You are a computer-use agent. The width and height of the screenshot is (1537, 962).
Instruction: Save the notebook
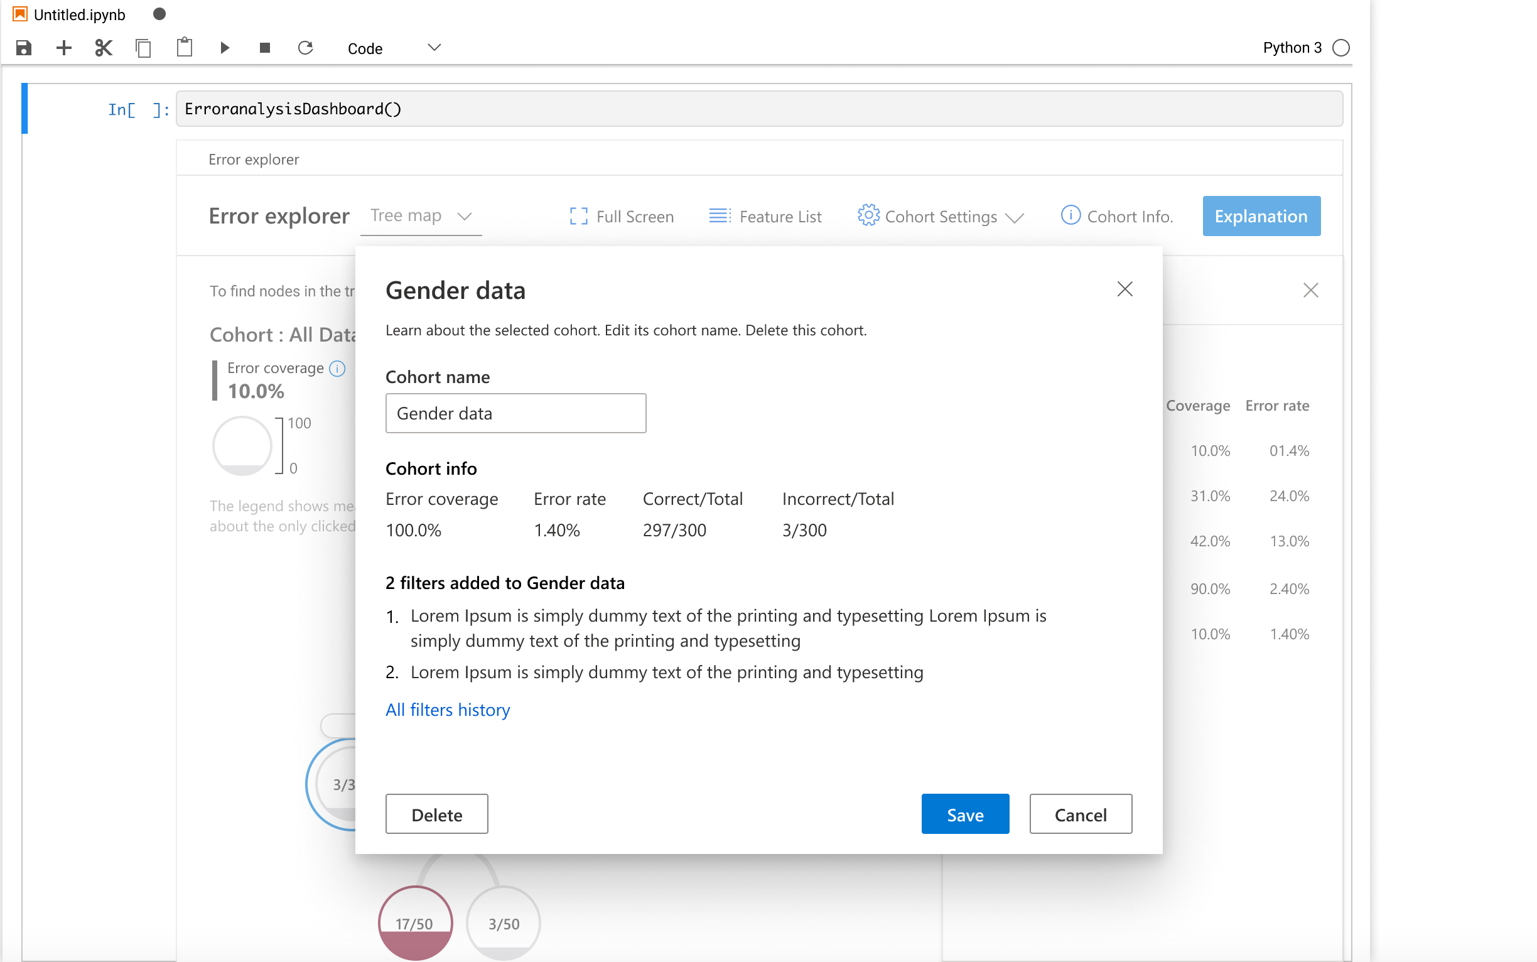23,48
